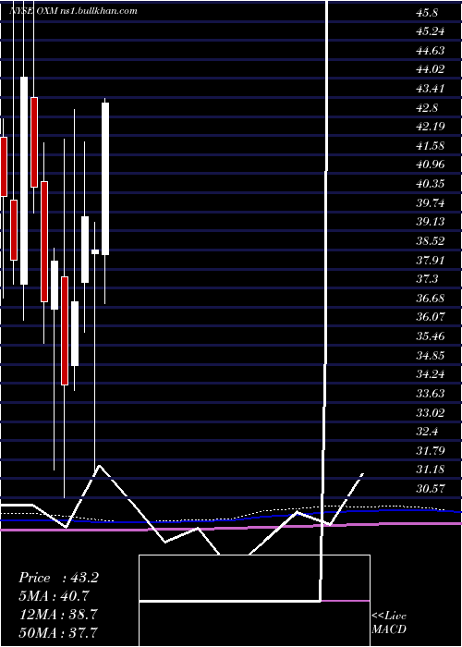Click the 31.79 price axis label

(431, 451)
